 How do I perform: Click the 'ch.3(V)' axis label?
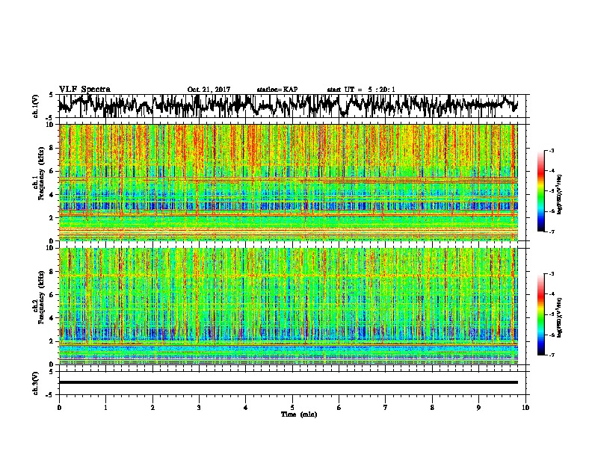tap(36, 383)
